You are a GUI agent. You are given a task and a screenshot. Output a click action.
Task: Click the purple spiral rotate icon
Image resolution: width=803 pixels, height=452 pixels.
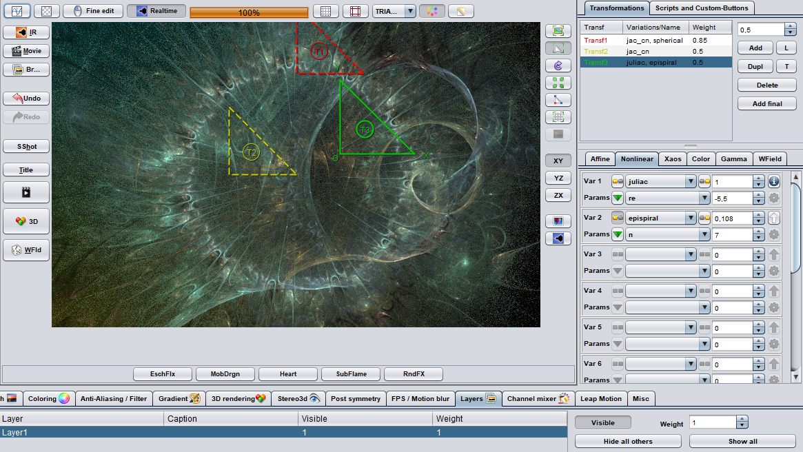click(558, 65)
